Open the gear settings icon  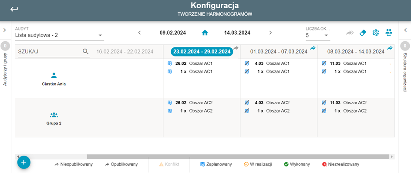(376, 33)
